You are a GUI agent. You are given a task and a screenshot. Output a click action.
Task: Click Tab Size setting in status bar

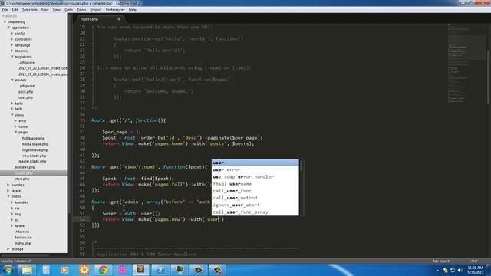click(x=441, y=261)
